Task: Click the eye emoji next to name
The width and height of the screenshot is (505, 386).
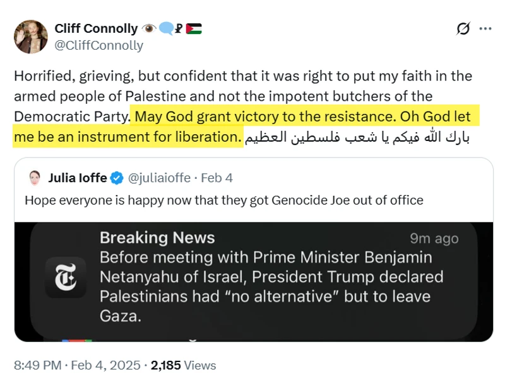Action: pos(150,28)
